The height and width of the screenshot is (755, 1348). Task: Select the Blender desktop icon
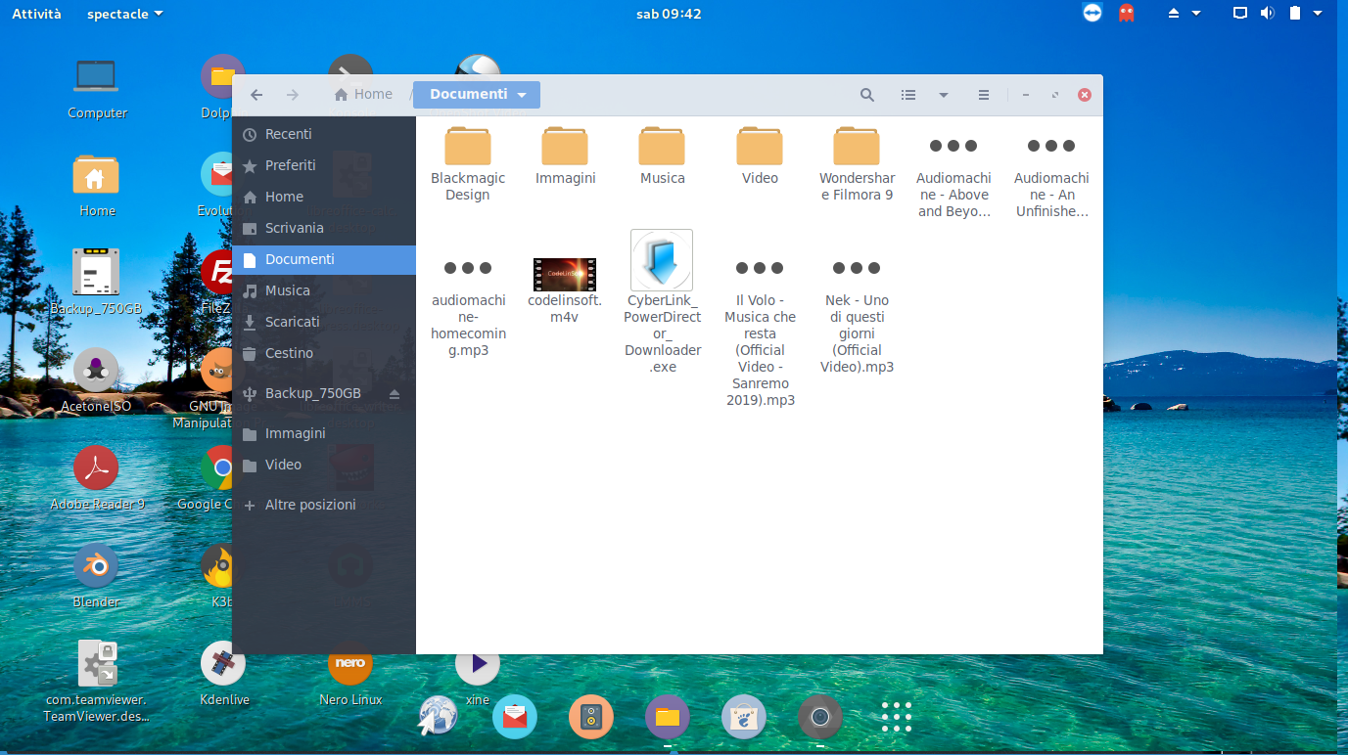click(x=96, y=577)
